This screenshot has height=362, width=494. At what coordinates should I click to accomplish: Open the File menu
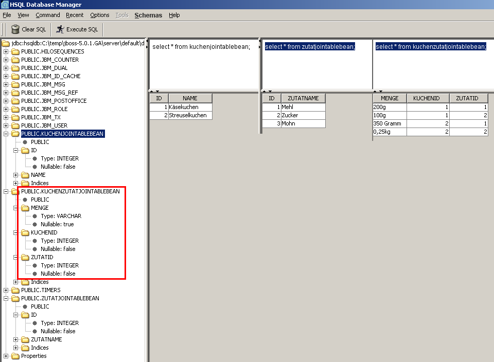[x=7, y=15]
